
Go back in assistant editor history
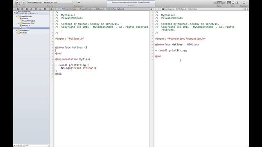point(156,9)
